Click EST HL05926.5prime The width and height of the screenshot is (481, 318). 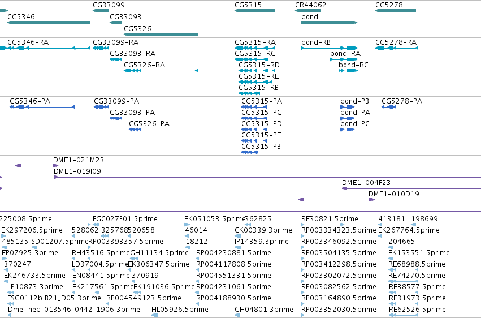(180, 310)
